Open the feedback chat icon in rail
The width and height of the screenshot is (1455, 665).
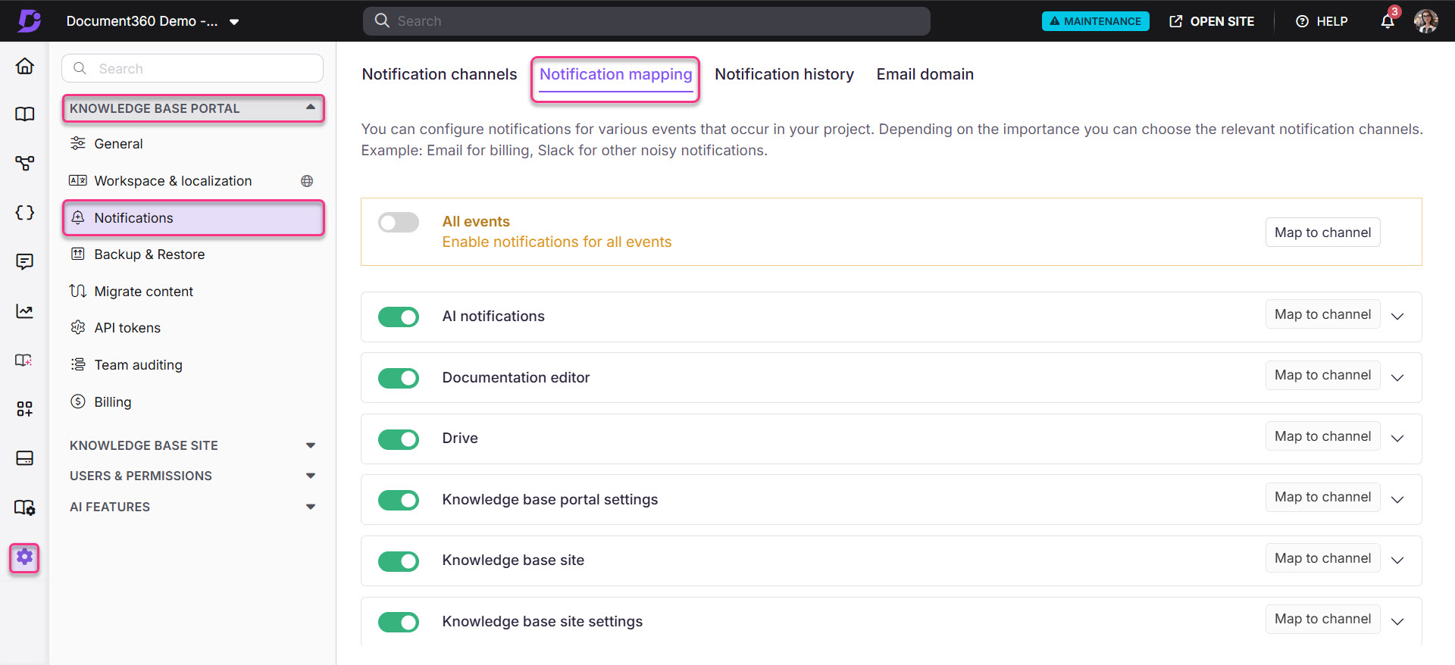[25, 262]
